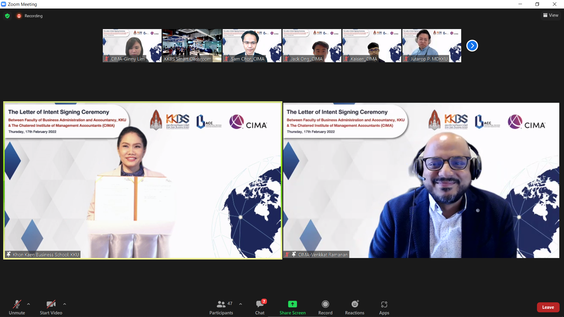Click CIMA-Venkkat Ramanan name label
Image resolution: width=564 pixels, height=317 pixels.
pyautogui.click(x=323, y=255)
